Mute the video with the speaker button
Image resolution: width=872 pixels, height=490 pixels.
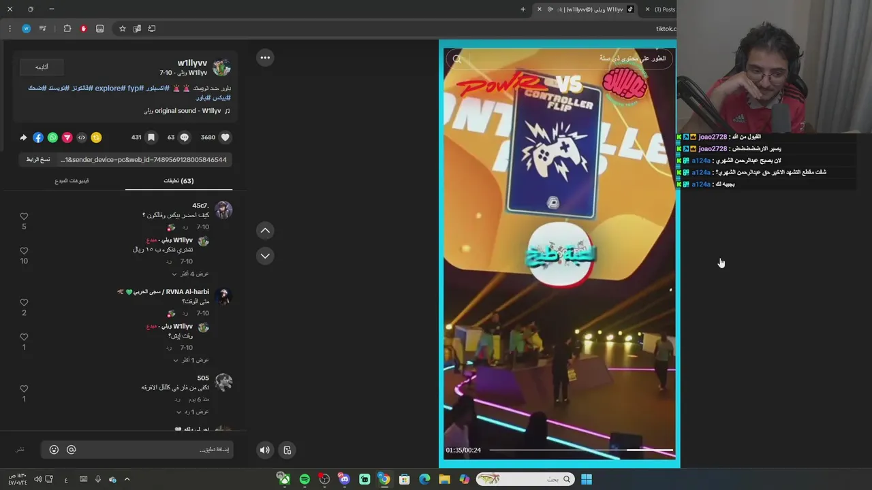(x=265, y=450)
